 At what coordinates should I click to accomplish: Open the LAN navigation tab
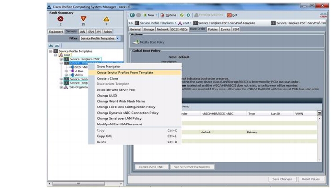pos(82,32)
